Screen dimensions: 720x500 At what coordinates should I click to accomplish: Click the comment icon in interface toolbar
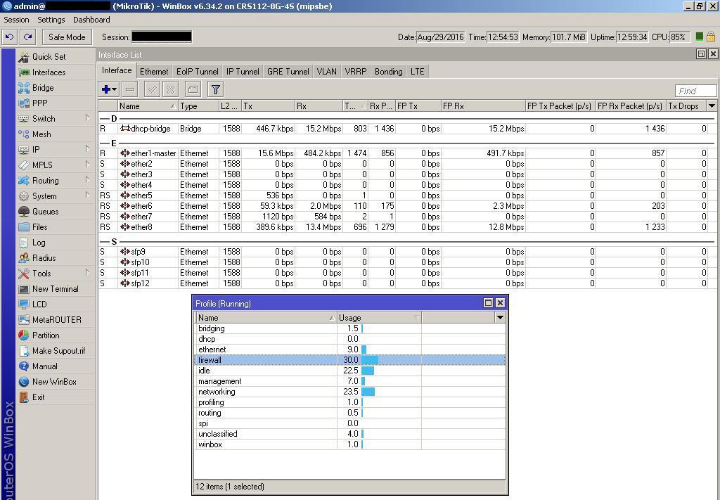[x=193, y=89]
